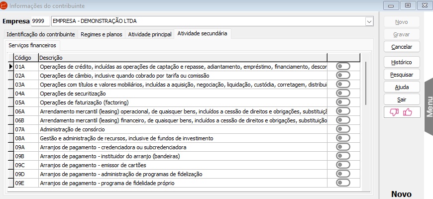
Task: Open Ajuda
Action: coord(402,87)
